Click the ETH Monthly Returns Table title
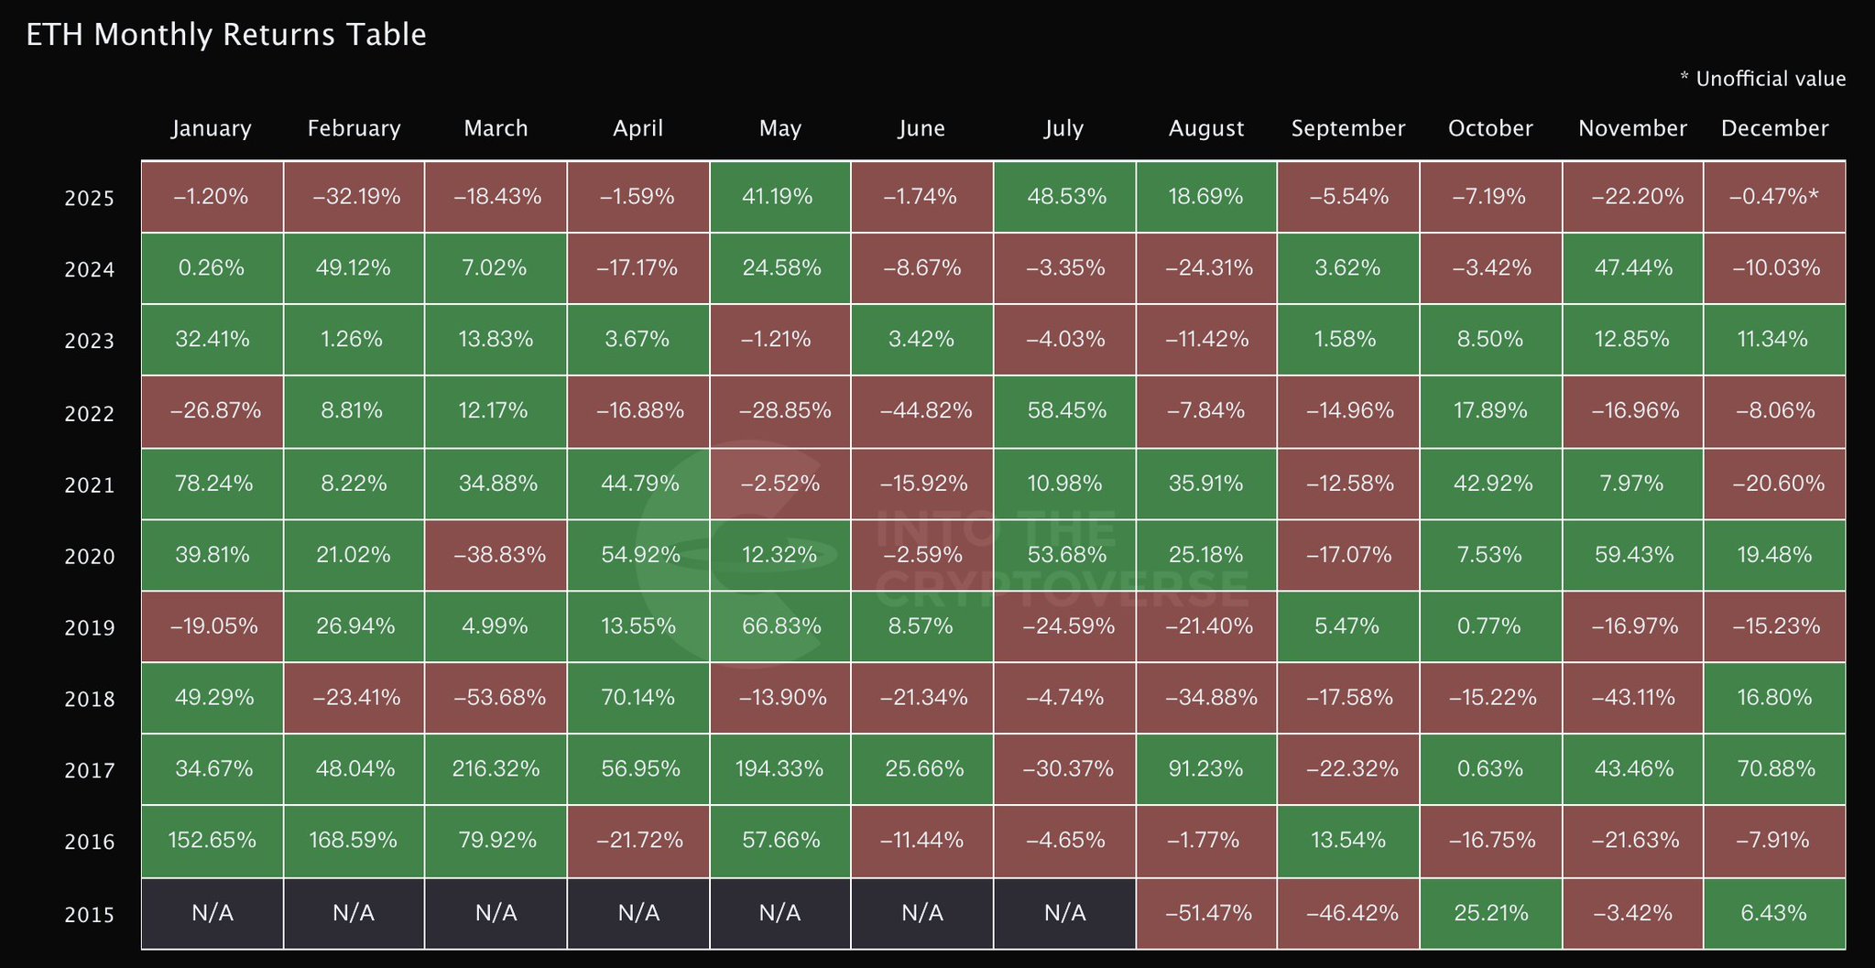 click(x=226, y=35)
